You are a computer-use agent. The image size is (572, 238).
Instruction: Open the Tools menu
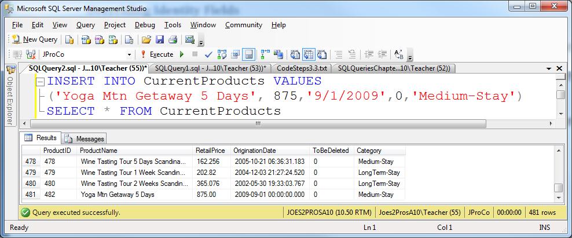pyautogui.click(x=173, y=25)
